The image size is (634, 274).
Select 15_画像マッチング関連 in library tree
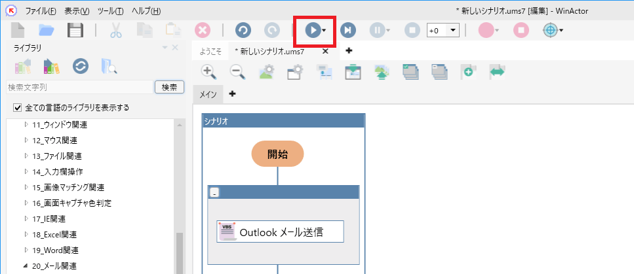[x=68, y=187]
